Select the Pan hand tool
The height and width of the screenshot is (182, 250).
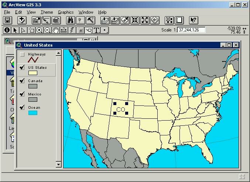point(56,30)
